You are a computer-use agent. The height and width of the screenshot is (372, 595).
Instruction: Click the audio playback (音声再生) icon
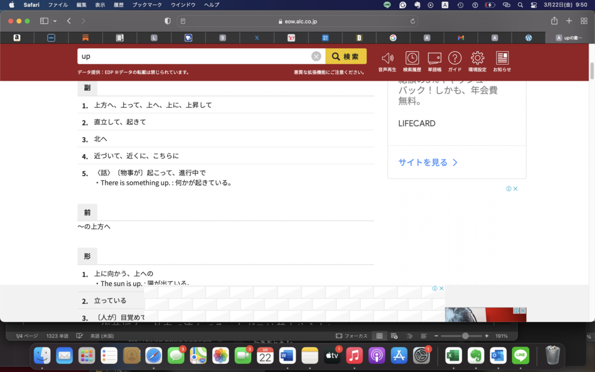click(x=388, y=58)
